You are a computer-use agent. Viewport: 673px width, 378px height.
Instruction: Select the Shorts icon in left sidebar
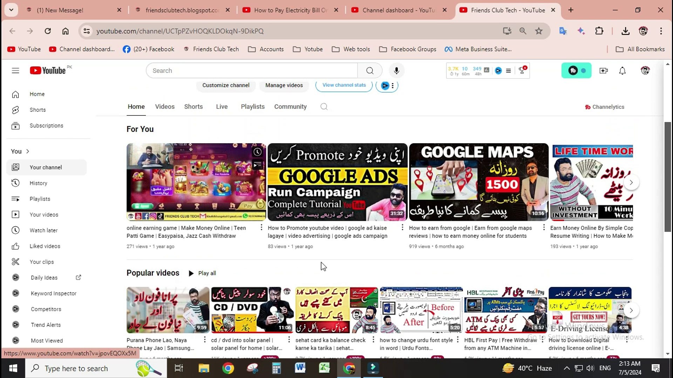click(15, 110)
